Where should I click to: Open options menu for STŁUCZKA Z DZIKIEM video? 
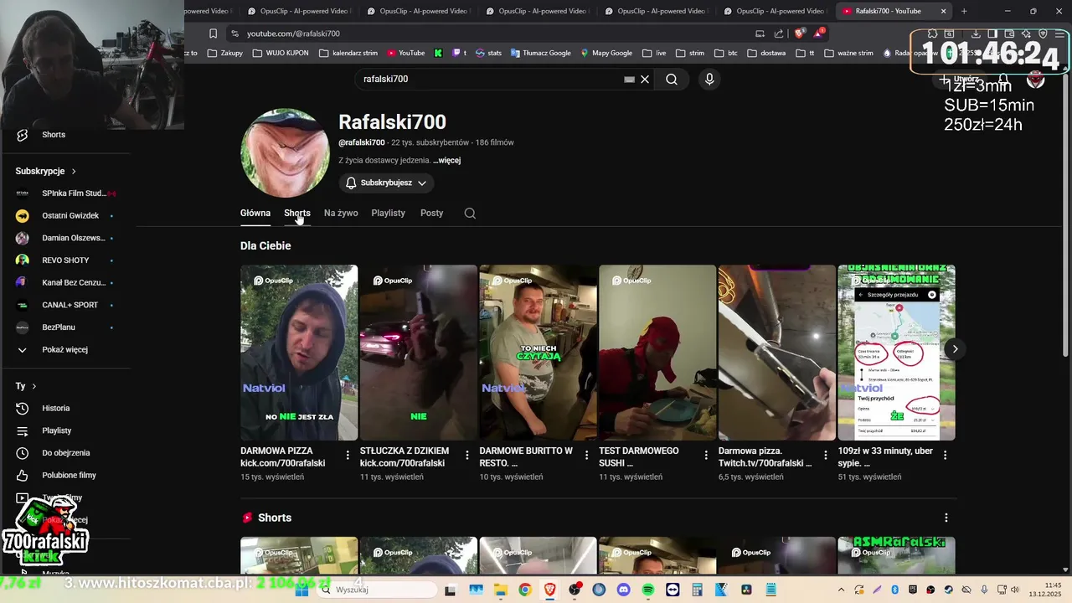[467, 456]
